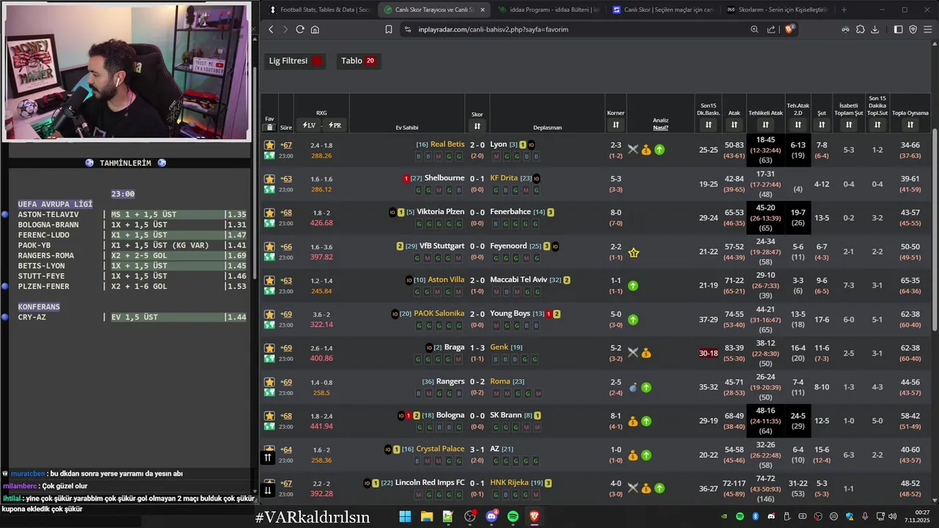The image size is (939, 528).
Task: Sort by Tehlikeli Atak column arrows
Action: point(765,125)
